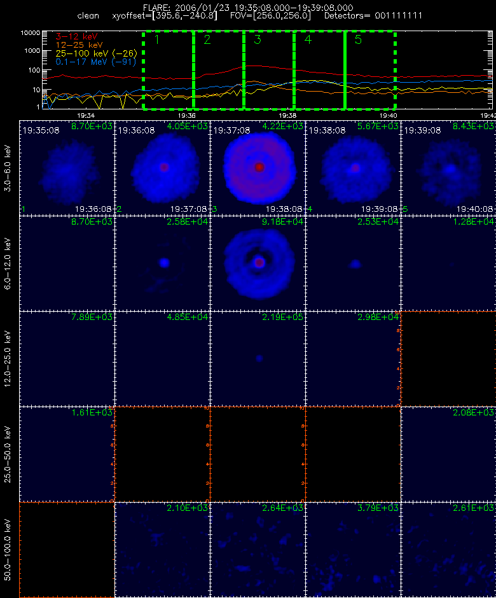496x598 pixels.
Task: Select the Detectors= 001111111 text
Action: coord(373,16)
